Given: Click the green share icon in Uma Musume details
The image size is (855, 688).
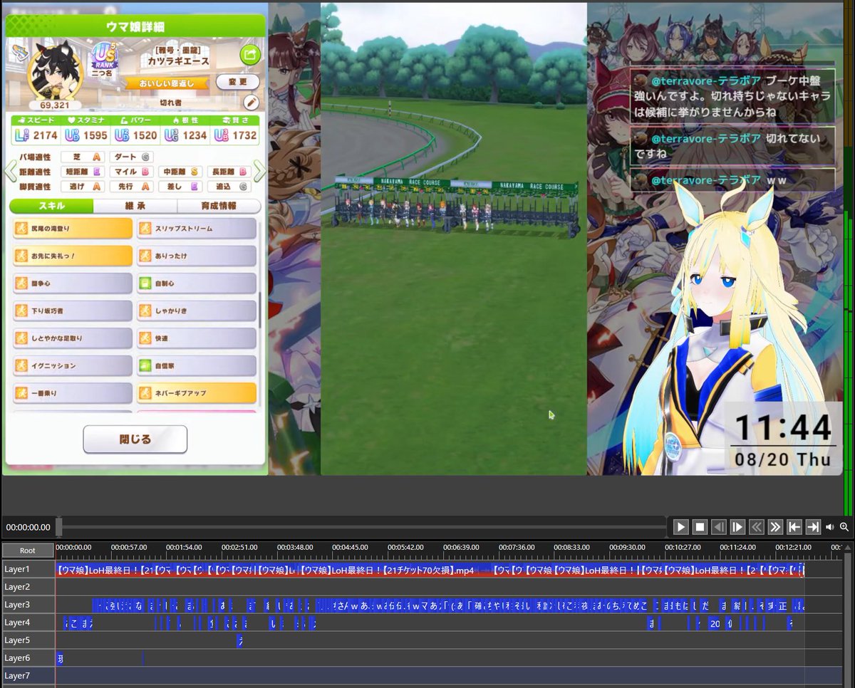Looking at the screenshot, I should 250,53.
